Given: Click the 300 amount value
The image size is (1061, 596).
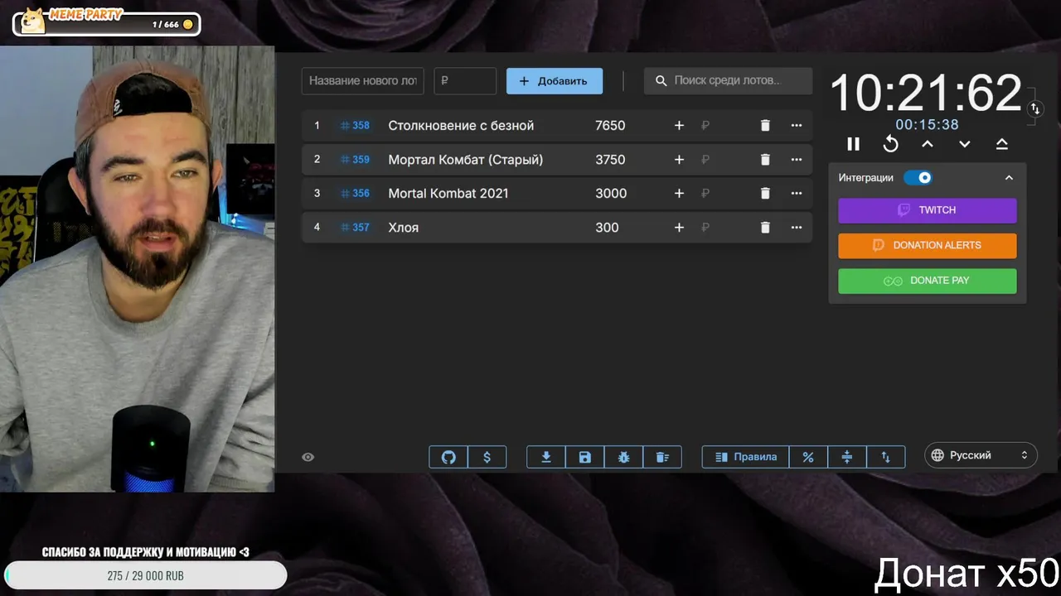Looking at the screenshot, I should pyautogui.click(x=607, y=228).
